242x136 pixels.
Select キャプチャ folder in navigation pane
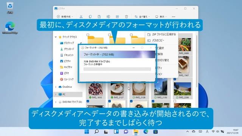(66, 67)
